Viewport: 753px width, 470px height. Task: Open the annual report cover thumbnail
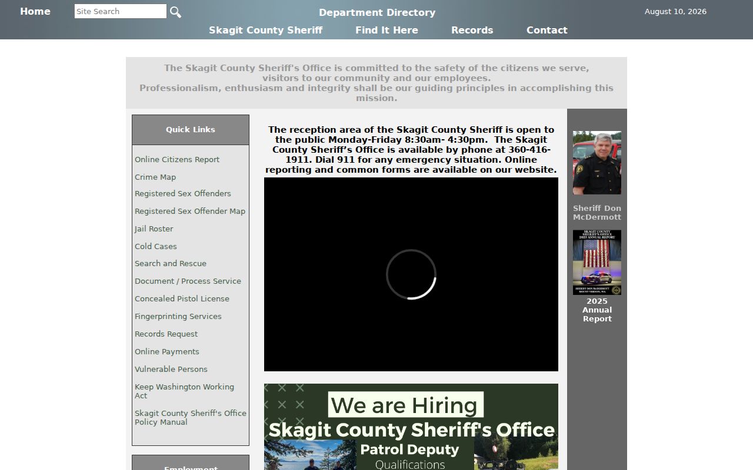[597, 262]
